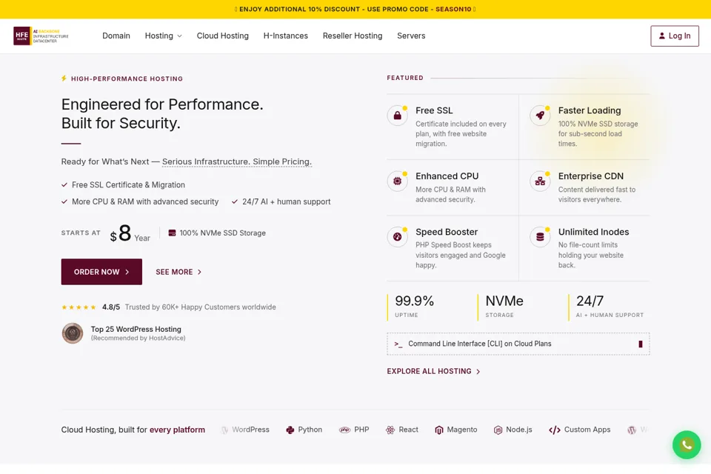711x474 pixels.
Task: Click the 4.8/5 rating text
Action: coord(111,307)
